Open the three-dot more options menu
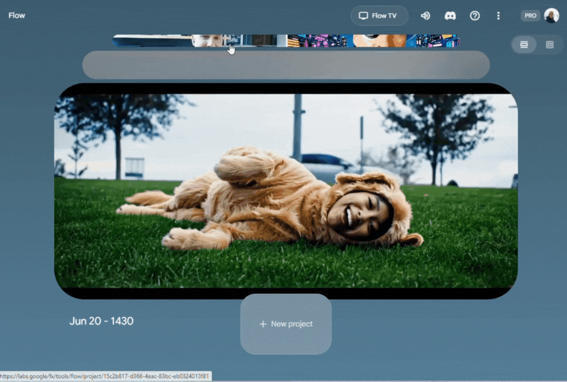 [x=498, y=15]
